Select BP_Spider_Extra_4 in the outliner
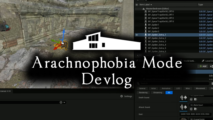The height and width of the screenshot is (120, 213). (157, 45)
